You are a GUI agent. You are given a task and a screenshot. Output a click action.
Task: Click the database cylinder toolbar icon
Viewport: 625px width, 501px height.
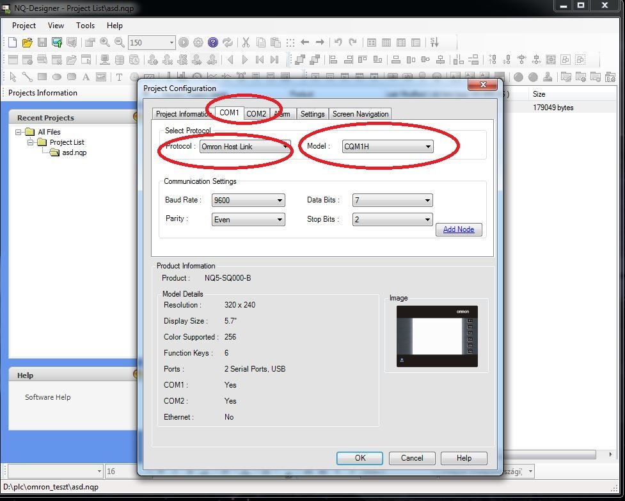click(x=119, y=60)
